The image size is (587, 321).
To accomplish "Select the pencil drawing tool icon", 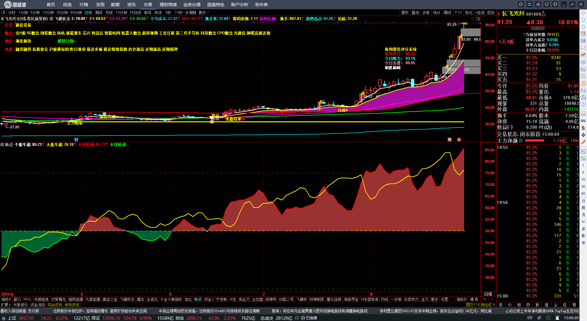I will (x=583, y=142).
